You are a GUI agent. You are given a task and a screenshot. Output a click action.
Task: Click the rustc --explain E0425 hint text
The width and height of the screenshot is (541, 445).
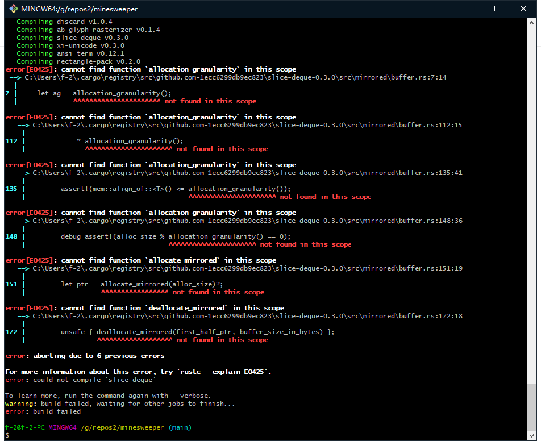[223, 372]
